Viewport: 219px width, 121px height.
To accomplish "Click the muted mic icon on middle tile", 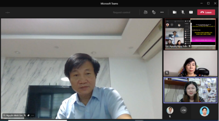I will tap(167, 73).
